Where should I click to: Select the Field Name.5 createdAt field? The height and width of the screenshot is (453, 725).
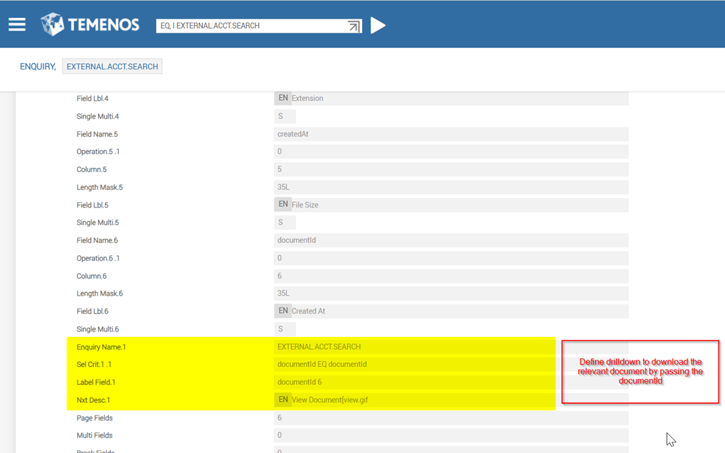(451, 134)
